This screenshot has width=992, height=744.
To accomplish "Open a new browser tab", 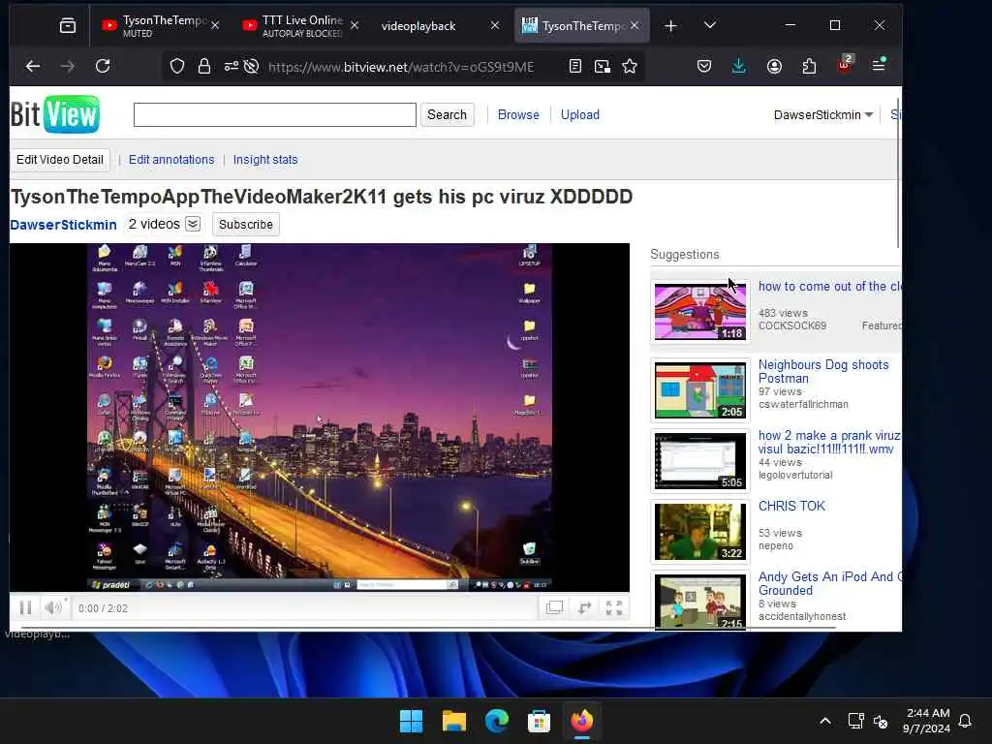I will pyautogui.click(x=671, y=25).
